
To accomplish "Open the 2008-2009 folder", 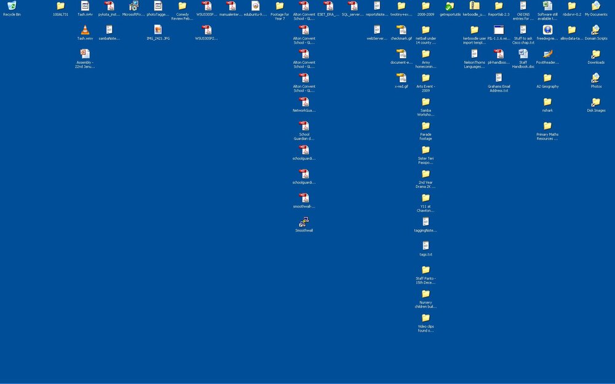I will click(x=426, y=6).
